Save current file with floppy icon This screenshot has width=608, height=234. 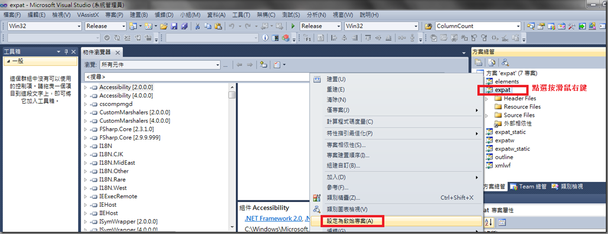pyautogui.click(x=174, y=27)
